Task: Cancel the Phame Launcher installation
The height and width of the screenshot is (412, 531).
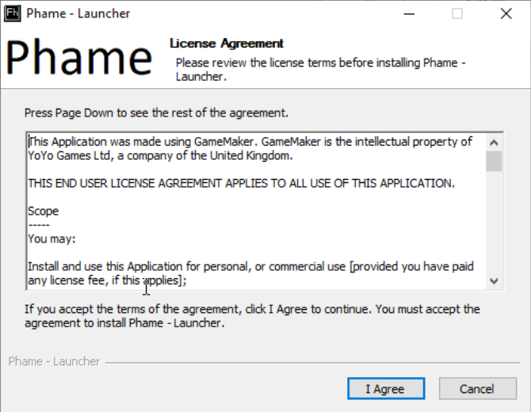Action: (477, 389)
